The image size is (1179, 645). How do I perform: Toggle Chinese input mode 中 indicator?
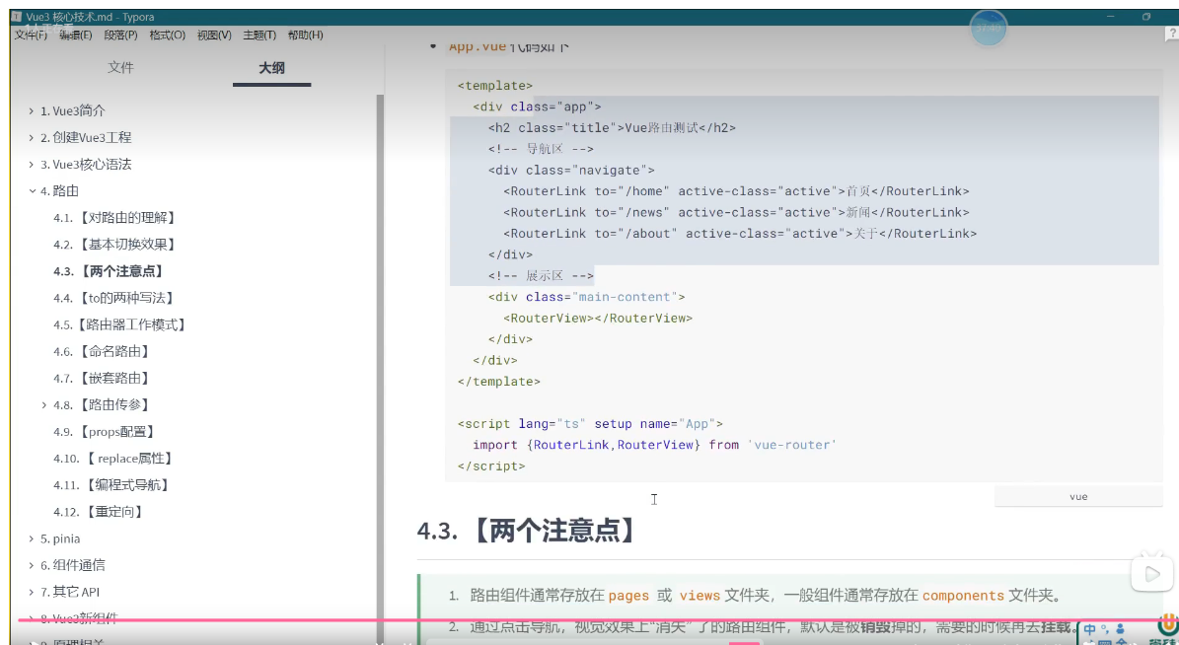(1090, 629)
